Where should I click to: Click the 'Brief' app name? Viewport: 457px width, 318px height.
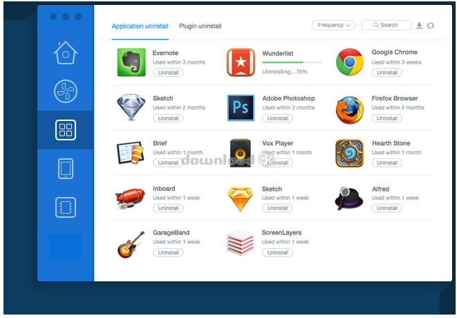tap(160, 143)
